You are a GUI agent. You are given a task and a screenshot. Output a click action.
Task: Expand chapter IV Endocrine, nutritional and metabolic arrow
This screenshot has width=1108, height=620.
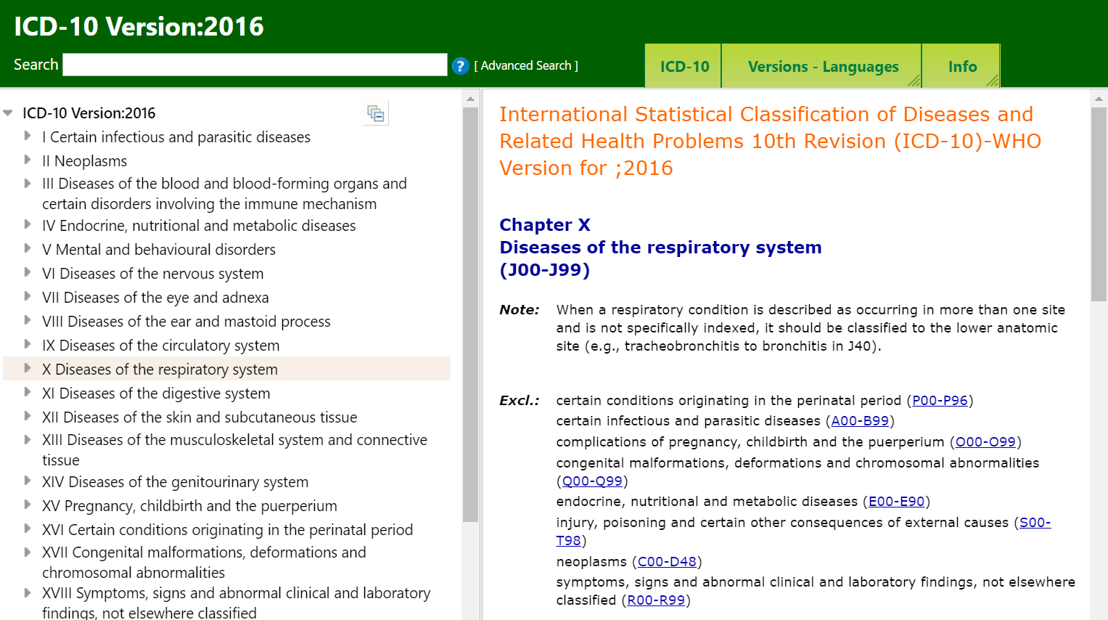28,224
